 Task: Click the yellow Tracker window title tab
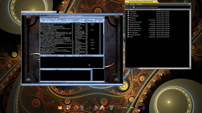(141, 1)
